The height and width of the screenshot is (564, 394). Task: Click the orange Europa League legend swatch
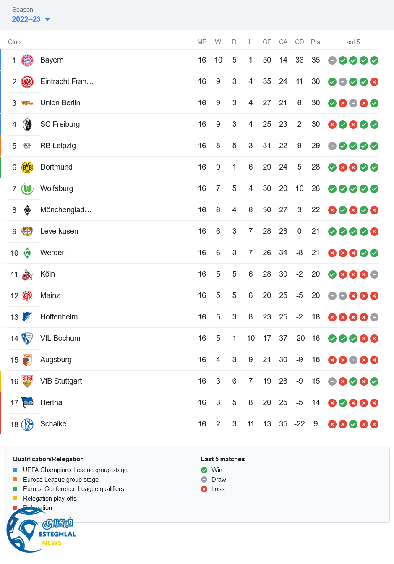15,479
